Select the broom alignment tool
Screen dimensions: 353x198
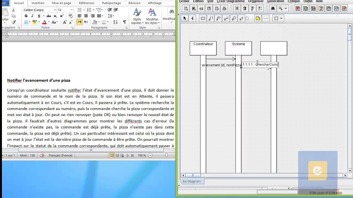[192, 18]
